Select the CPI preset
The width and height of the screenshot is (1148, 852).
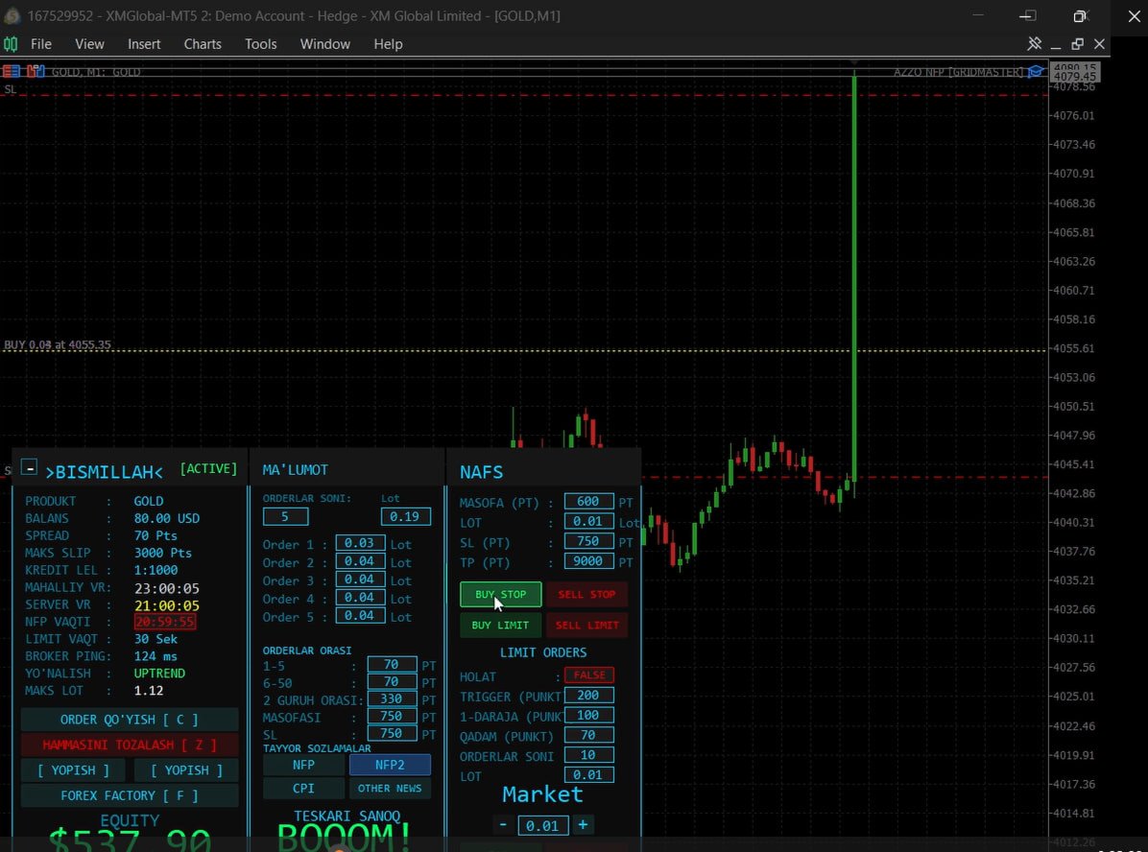point(303,789)
